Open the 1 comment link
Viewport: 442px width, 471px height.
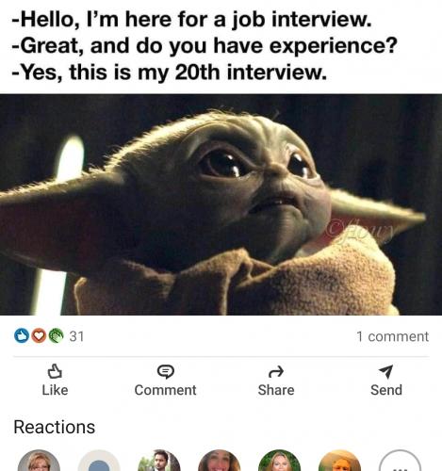tap(392, 336)
